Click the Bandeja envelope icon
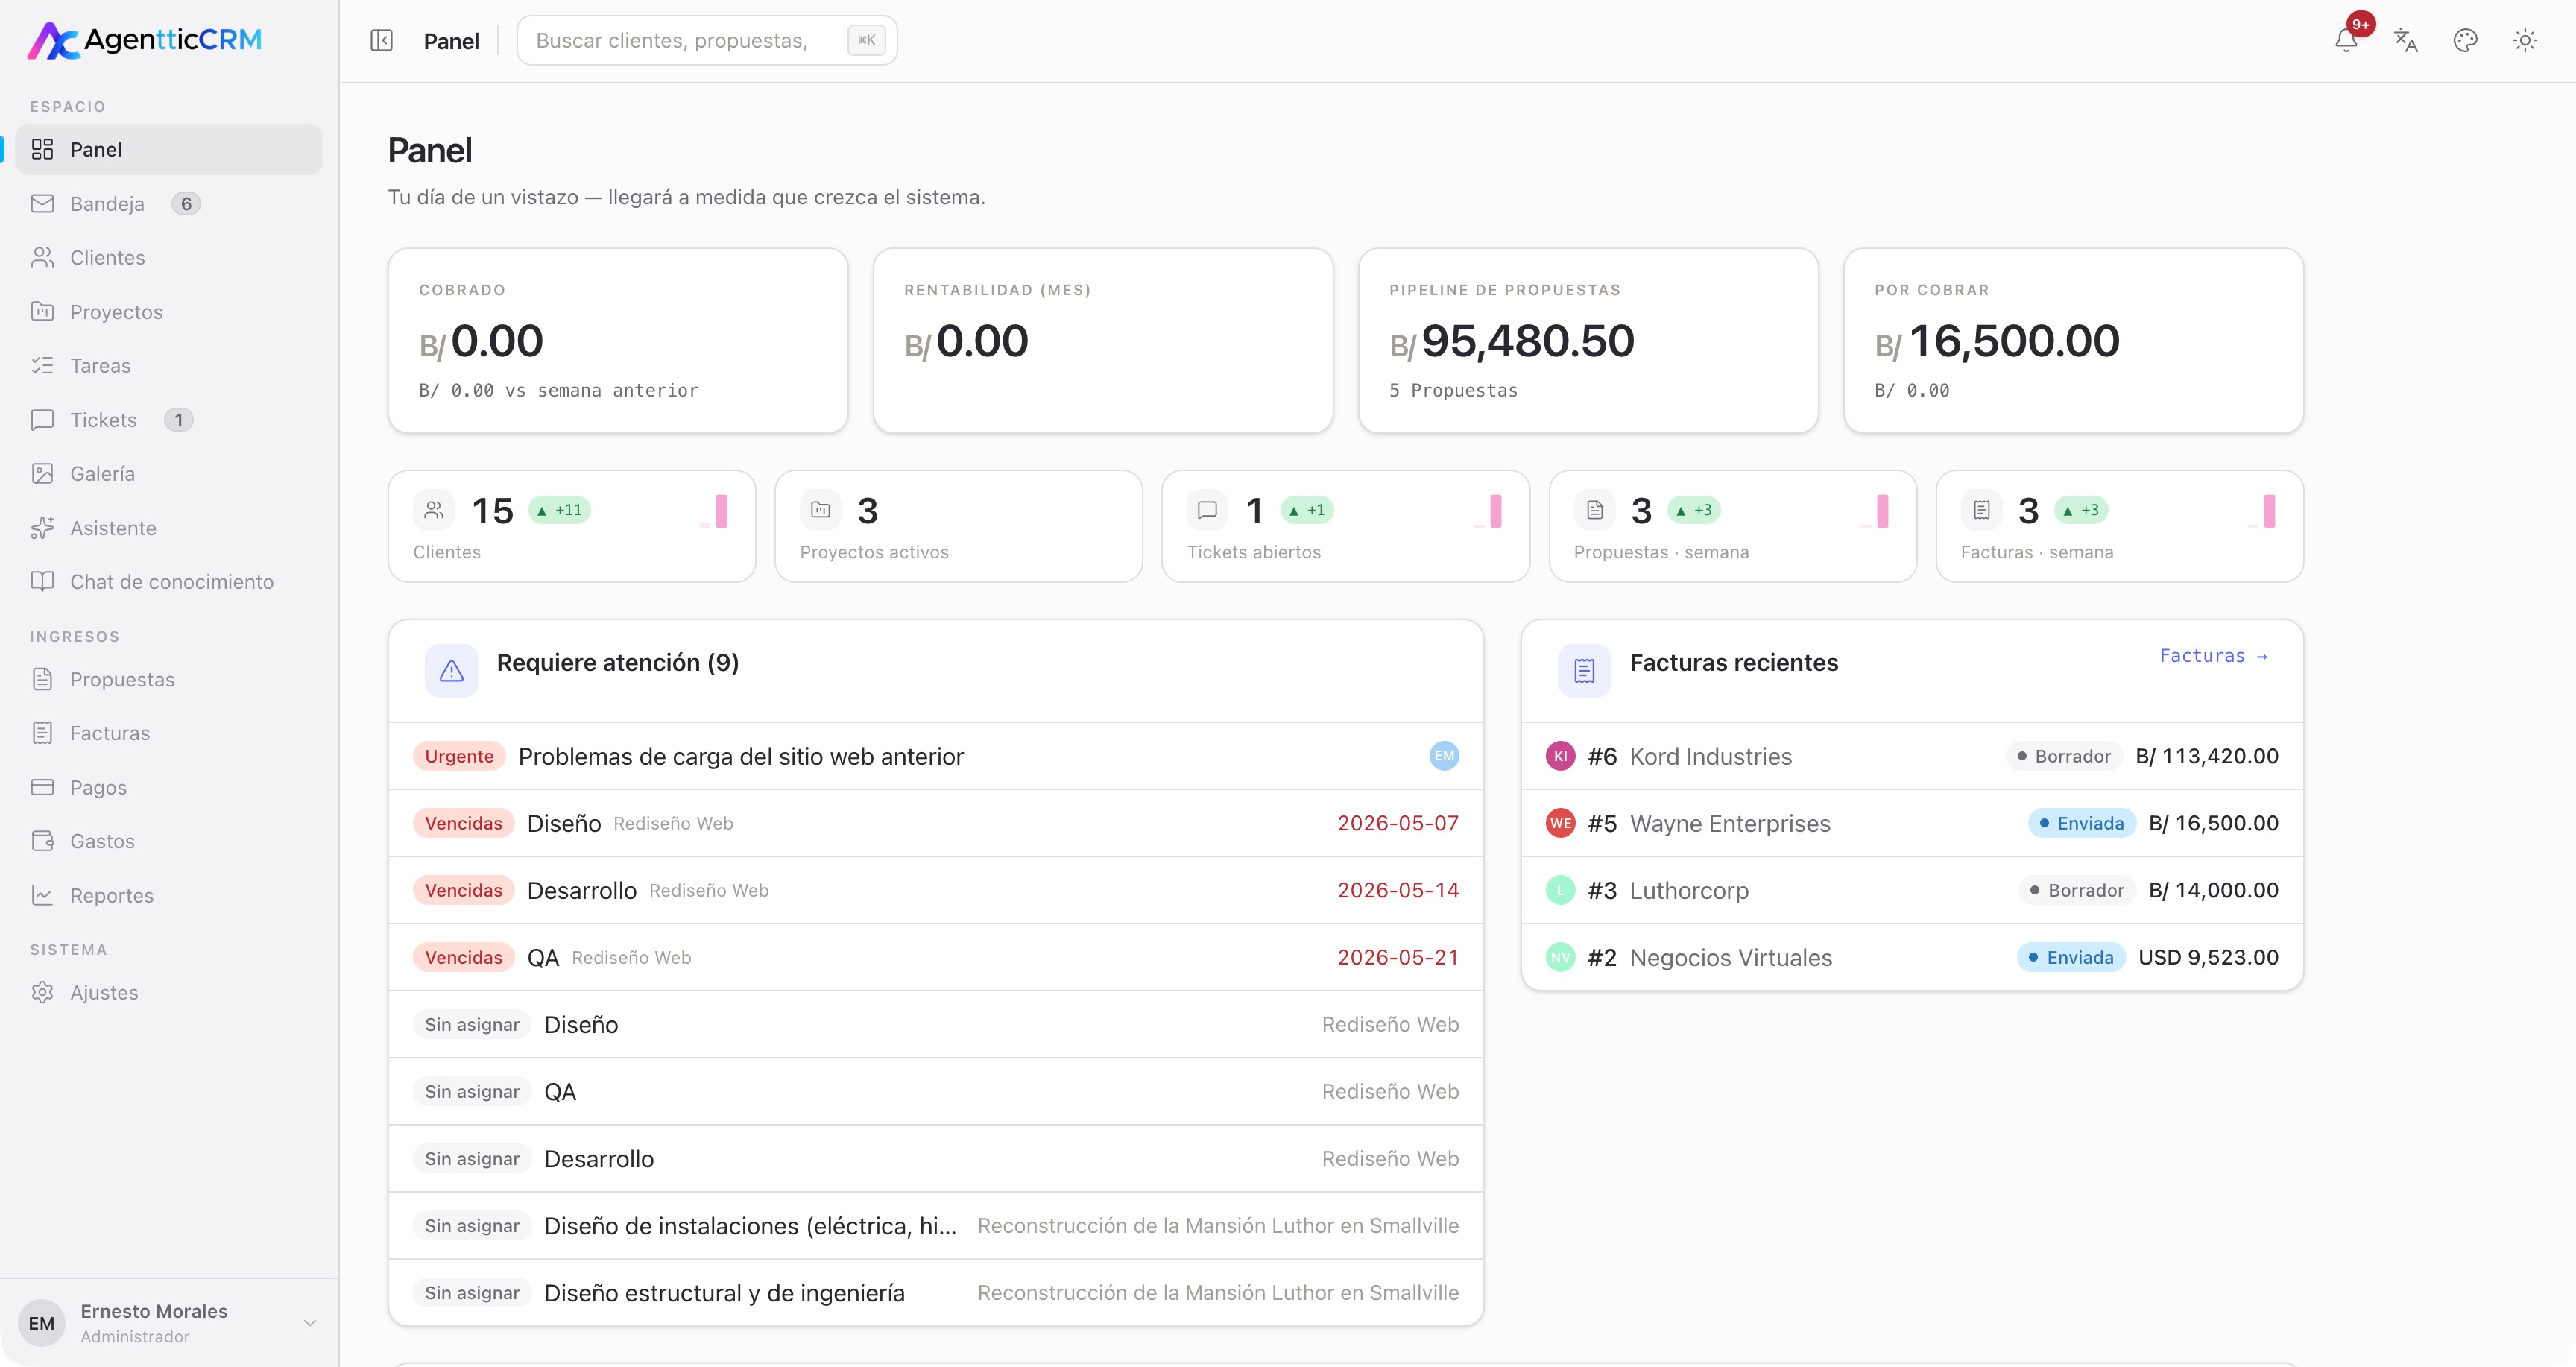Image resolution: width=2576 pixels, height=1367 pixels. tap(42, 203)
